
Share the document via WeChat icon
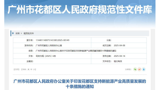click(x=135, y=69)
